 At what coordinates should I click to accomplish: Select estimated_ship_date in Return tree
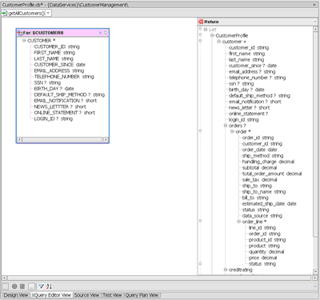click(270, 204)
